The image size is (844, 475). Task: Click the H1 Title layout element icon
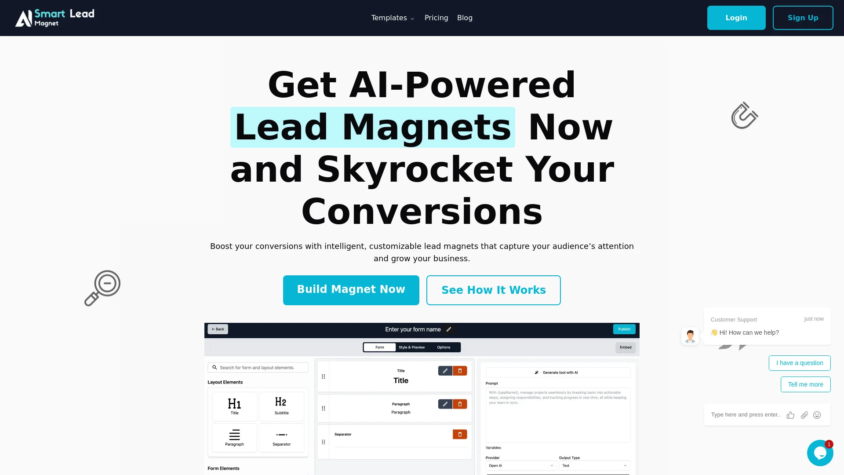click(234, 406)
